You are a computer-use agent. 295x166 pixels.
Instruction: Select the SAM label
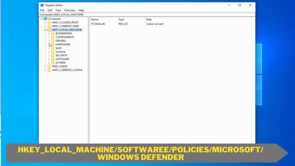coord(59,48)
